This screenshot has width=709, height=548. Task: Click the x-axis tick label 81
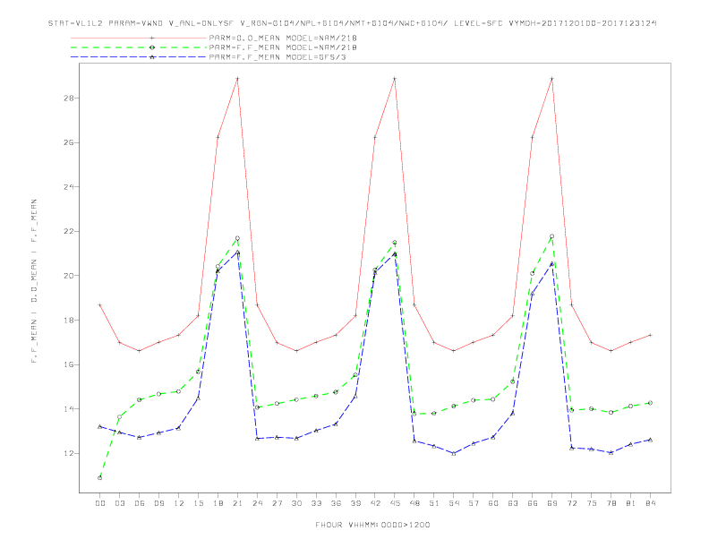click(631, 503)
